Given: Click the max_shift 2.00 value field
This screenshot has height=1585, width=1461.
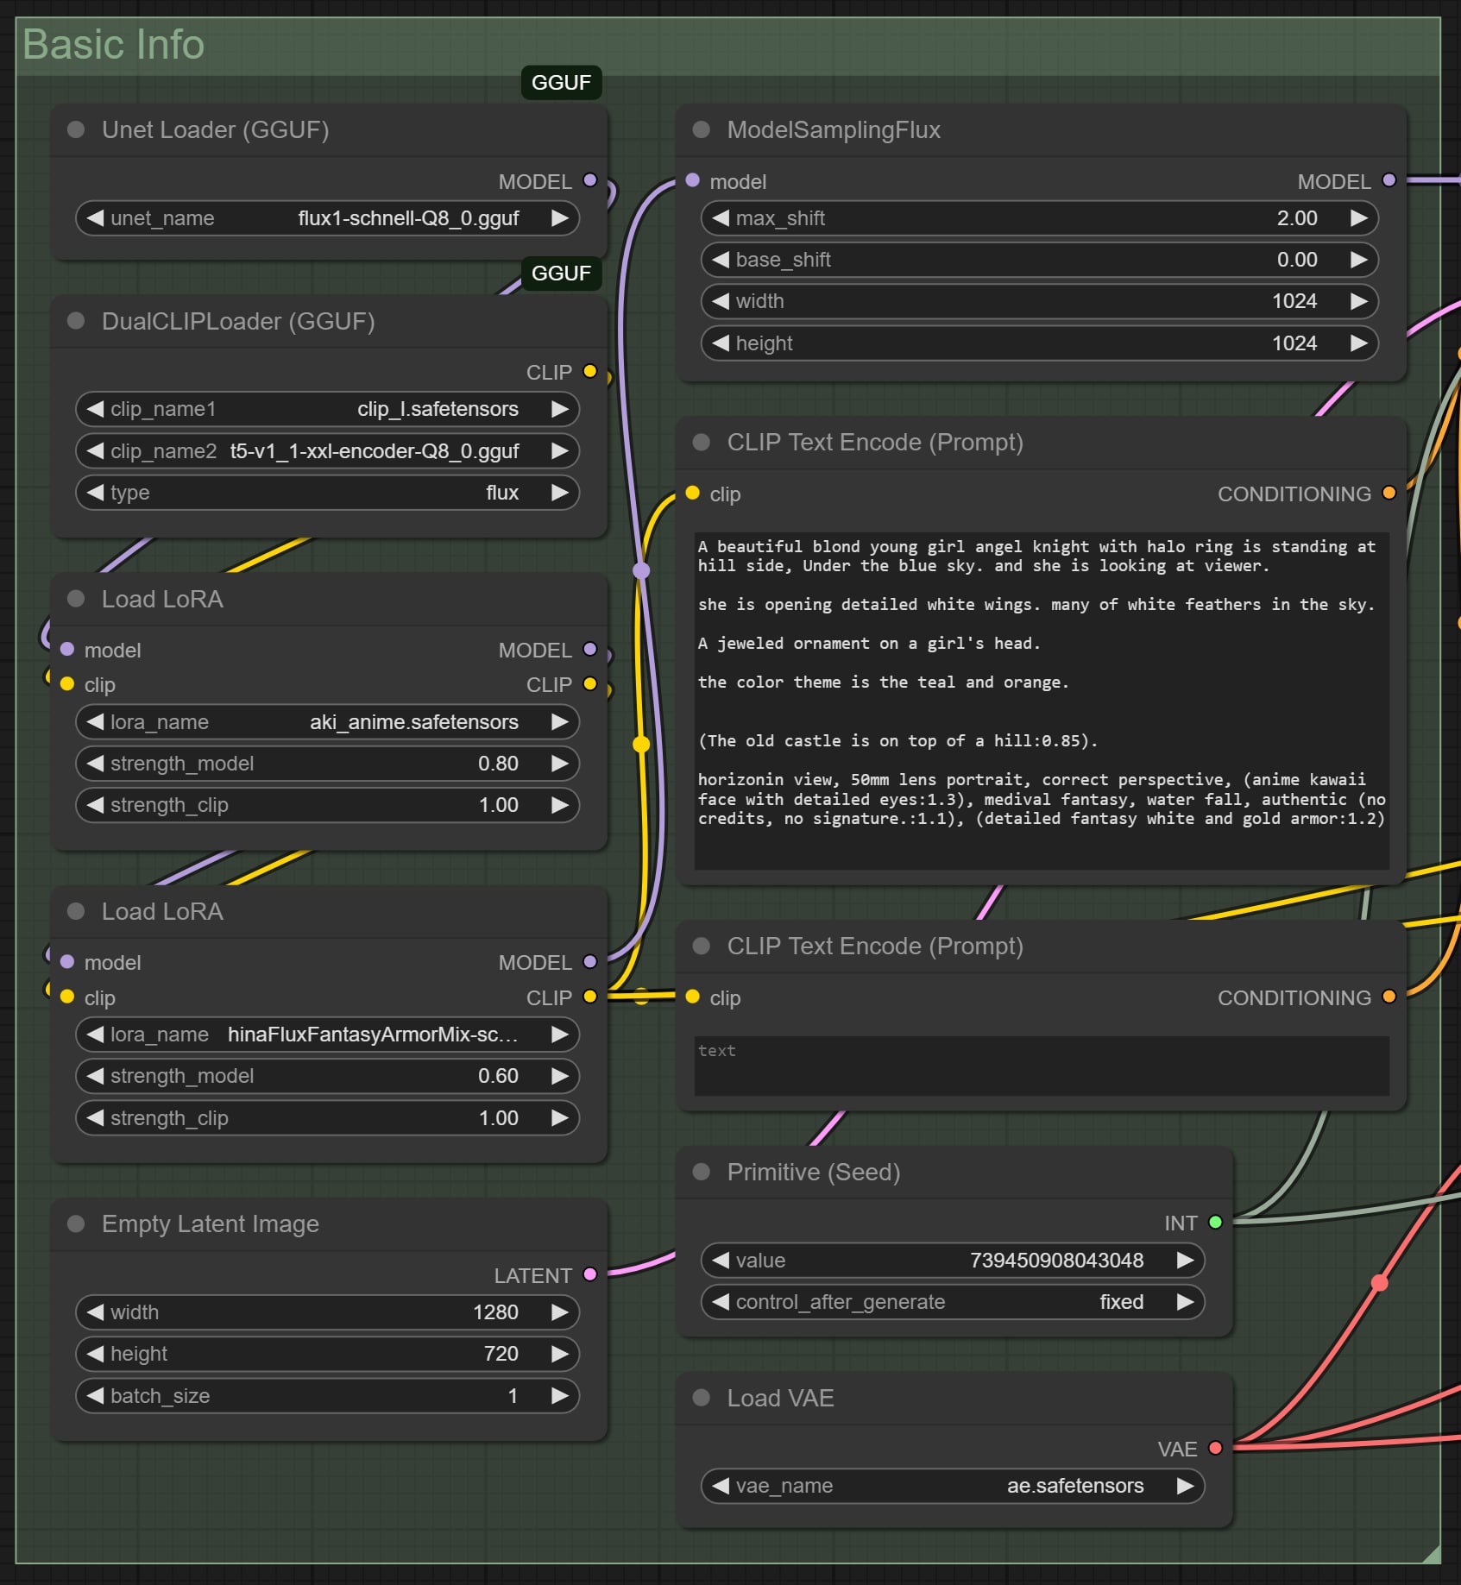Looking at the screenshot, I should (x=1040, y=218).
